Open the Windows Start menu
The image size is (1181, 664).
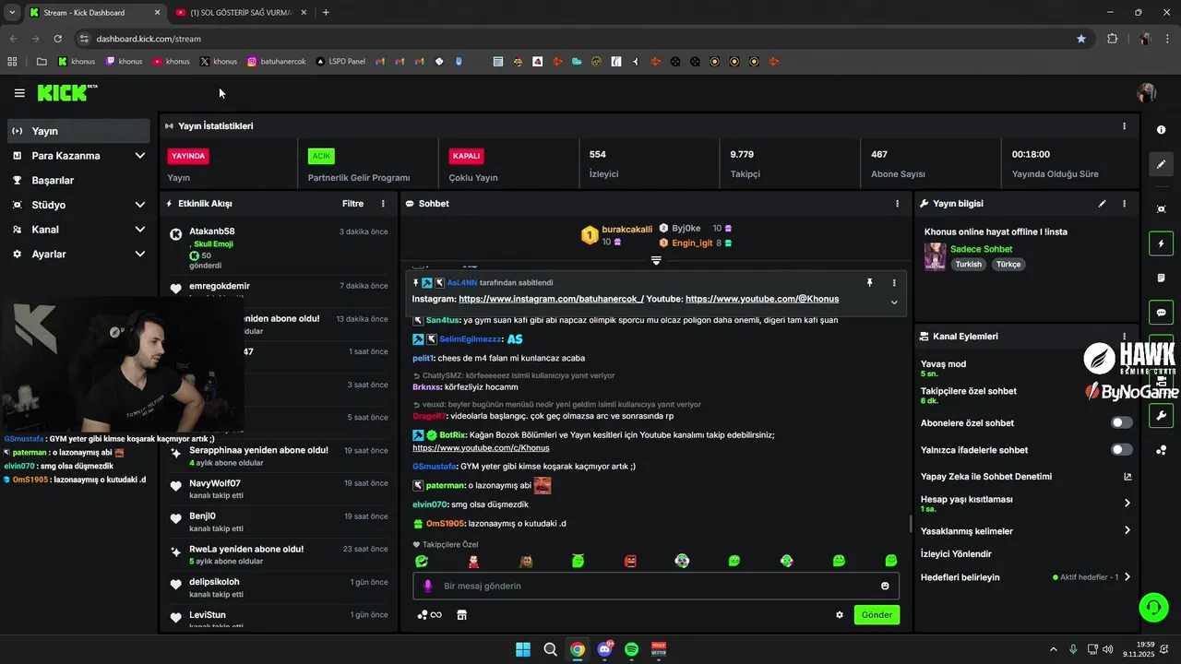click(523, 649)
